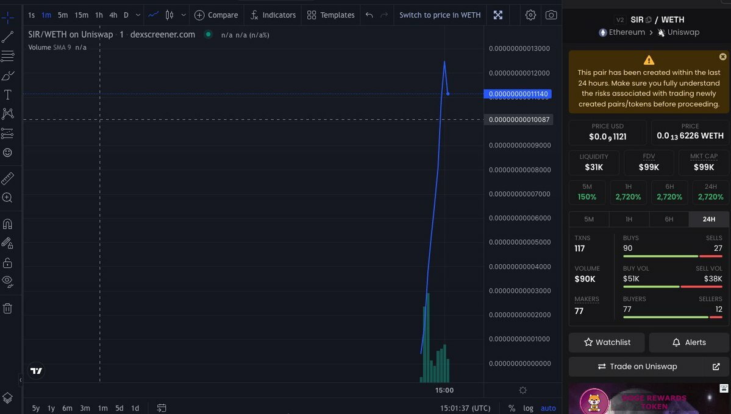Take a chart snapshot
This screenshot has height=414, width=731.
551,15
